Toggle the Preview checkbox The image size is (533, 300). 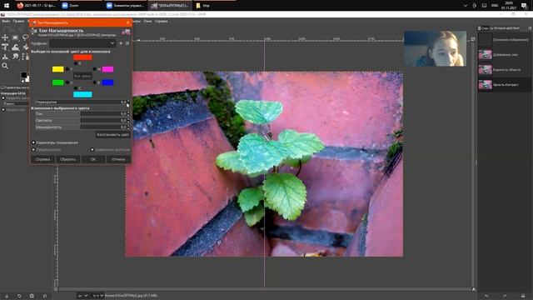coord(33,149)
